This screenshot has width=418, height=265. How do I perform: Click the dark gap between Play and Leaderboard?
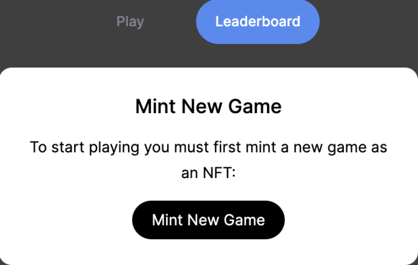tap(170, 23)
